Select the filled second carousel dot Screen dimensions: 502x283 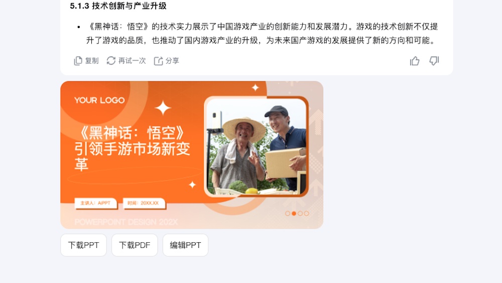(x=294, y=214)
